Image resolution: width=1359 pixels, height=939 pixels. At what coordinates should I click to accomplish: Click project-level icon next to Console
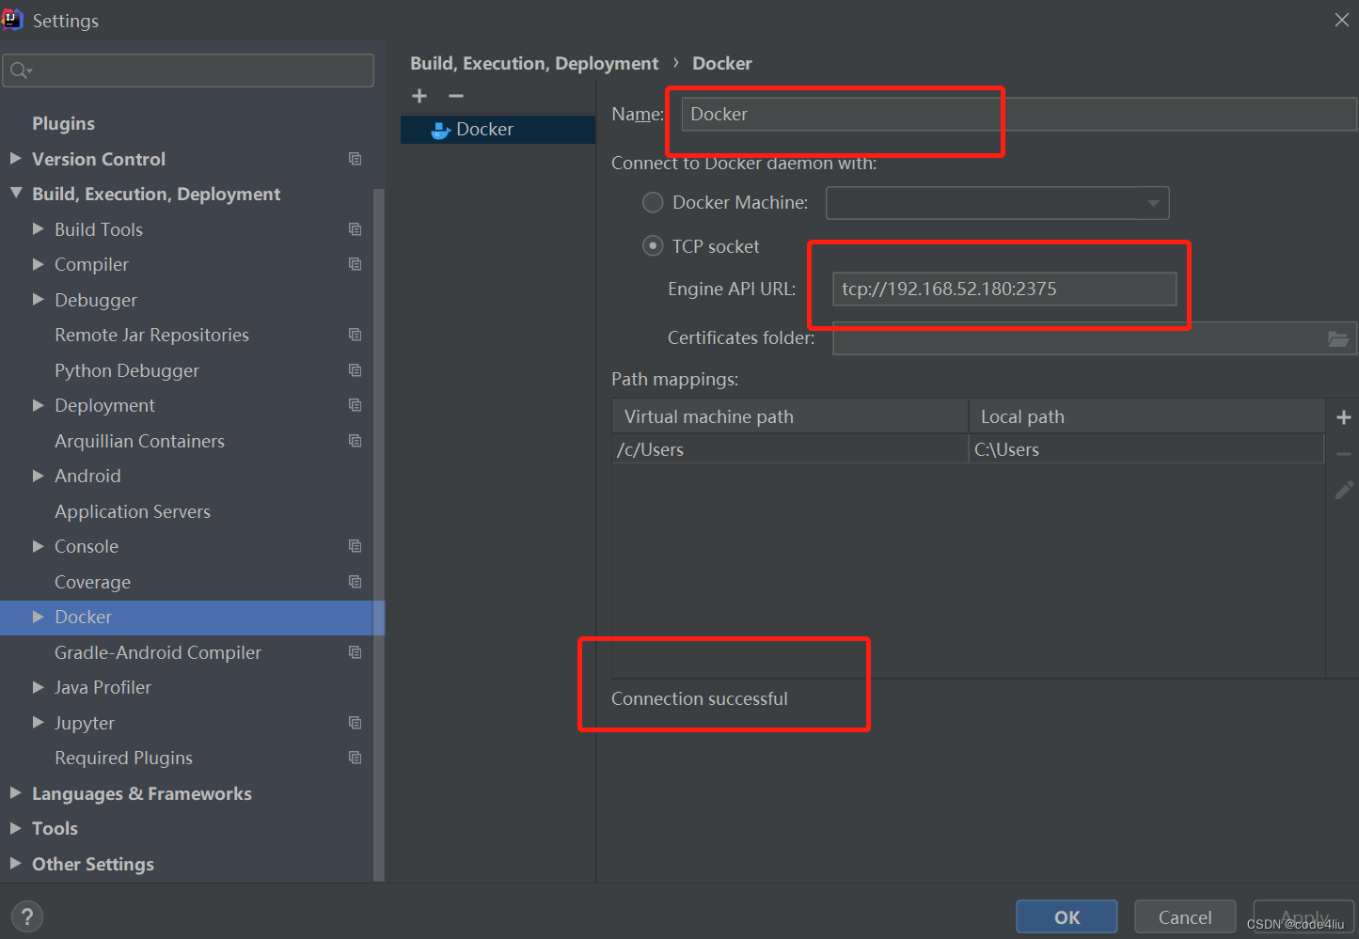(355, 546)
